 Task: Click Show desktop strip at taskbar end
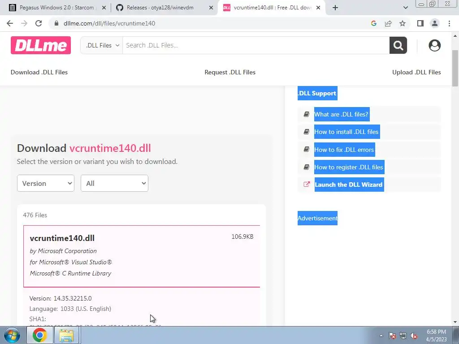455,335
